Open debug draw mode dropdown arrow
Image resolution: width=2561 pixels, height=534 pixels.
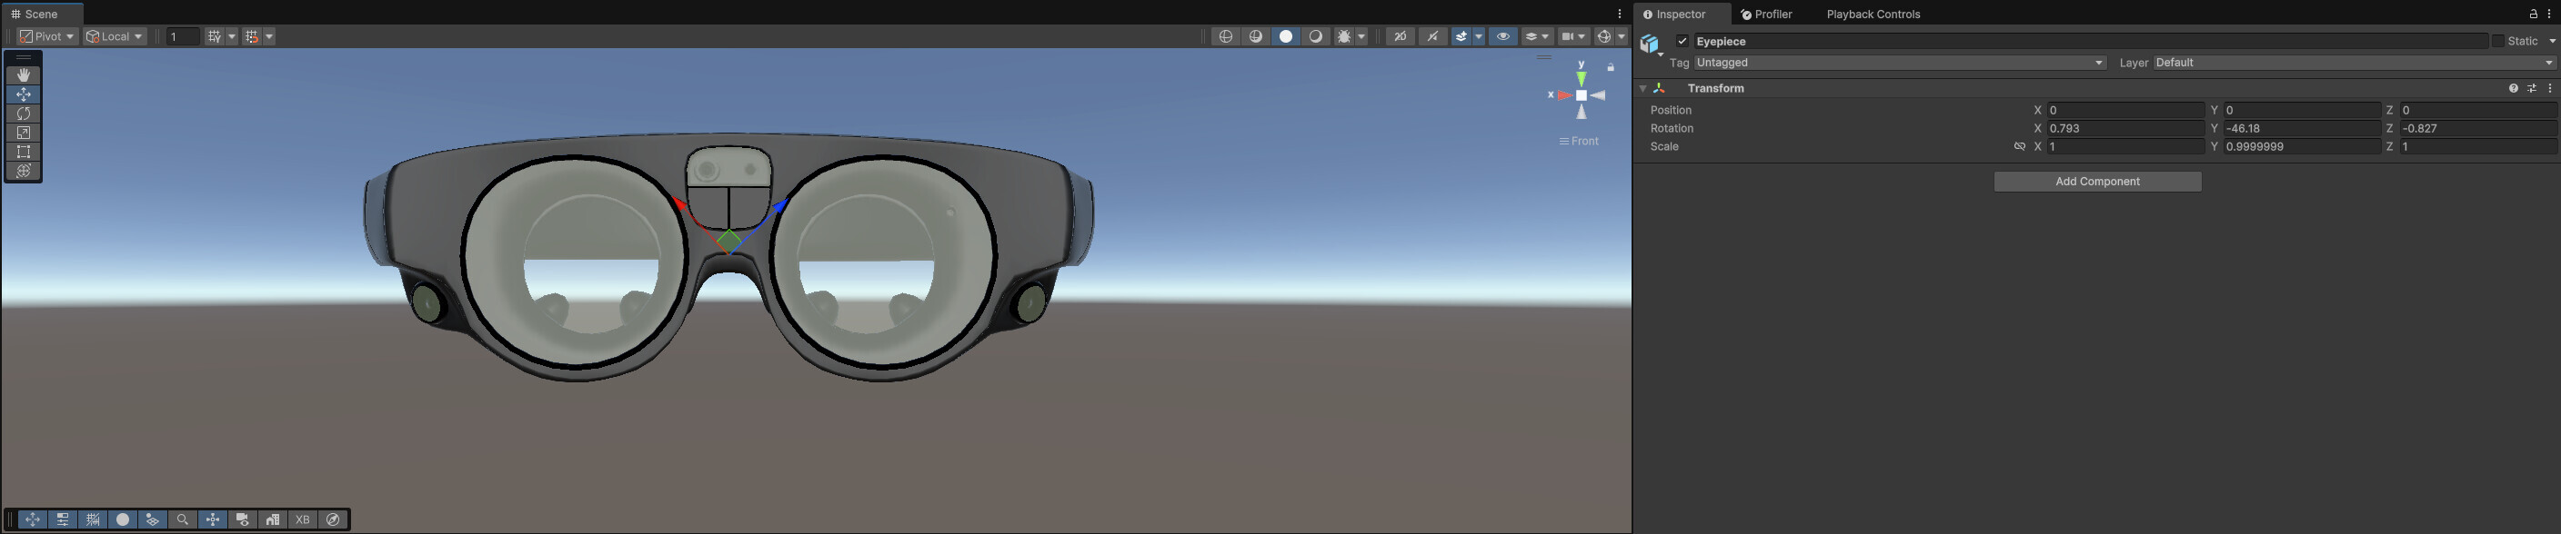1362,36
